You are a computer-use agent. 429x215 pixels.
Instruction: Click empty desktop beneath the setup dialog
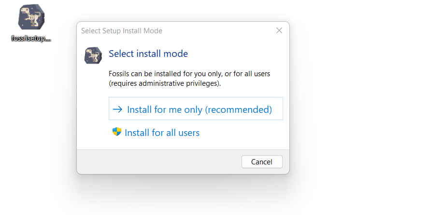[x=184, y=198]
